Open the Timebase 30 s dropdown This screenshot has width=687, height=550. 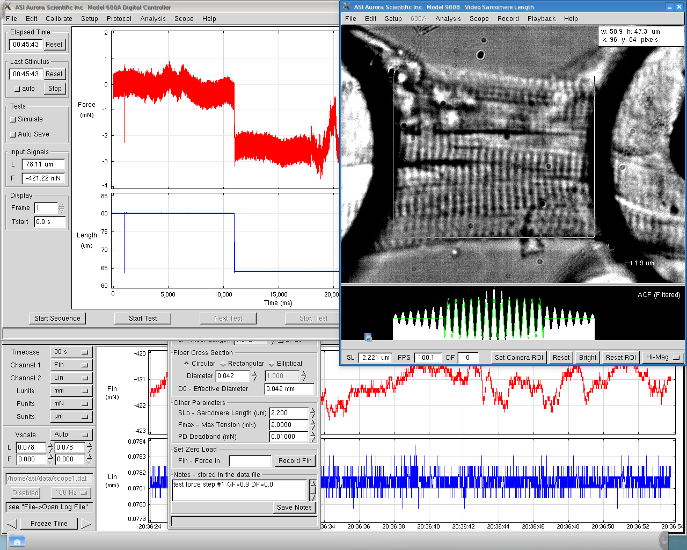tap(71, 352)
